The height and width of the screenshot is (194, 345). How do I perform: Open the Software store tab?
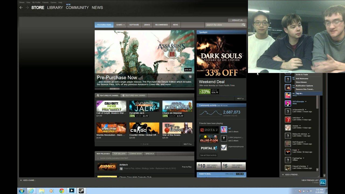point(134,25)
